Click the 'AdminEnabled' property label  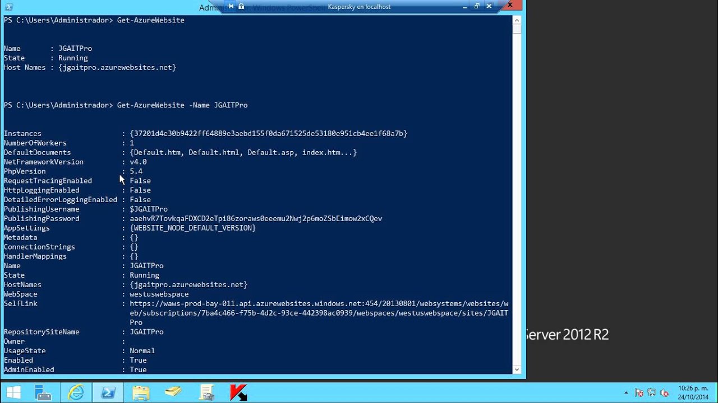29,369
